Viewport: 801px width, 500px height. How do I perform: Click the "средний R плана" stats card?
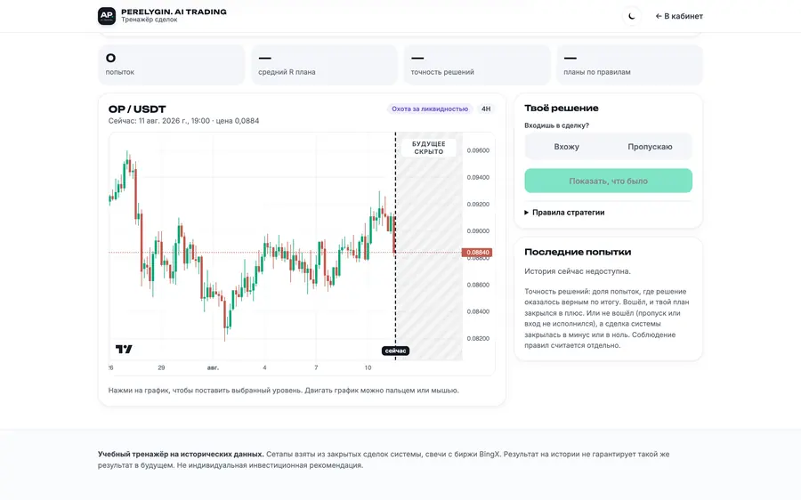pos(324,65)
